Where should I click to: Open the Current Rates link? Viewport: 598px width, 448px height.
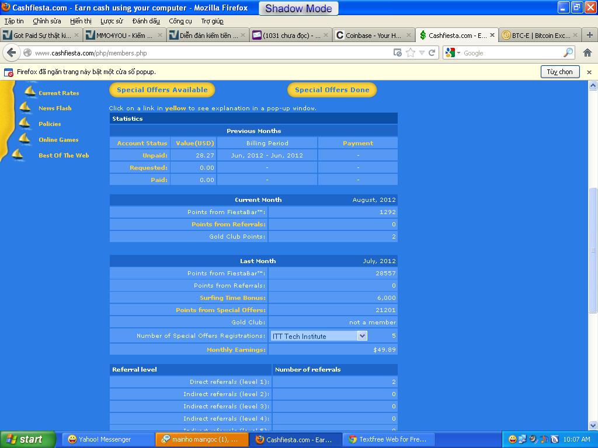pyautogui.click(x=59, y=93)
